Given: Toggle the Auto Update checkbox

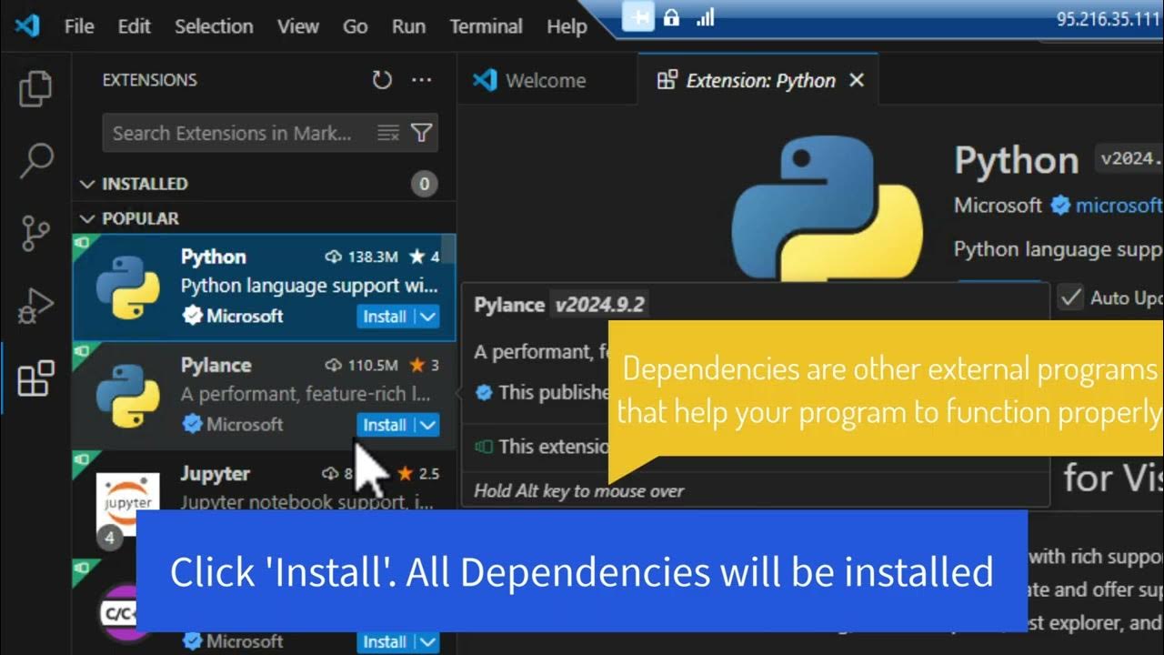Looking at the screenshot, I should click(1071, 297).
